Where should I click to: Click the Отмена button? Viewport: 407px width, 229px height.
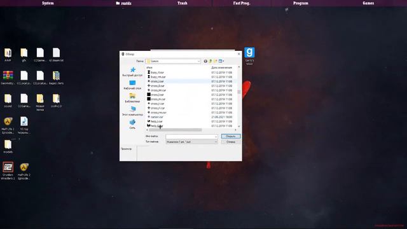[x=231, y=142]
